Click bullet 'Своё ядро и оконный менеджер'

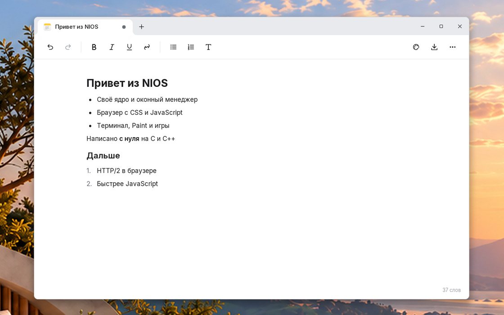[147, 99]
